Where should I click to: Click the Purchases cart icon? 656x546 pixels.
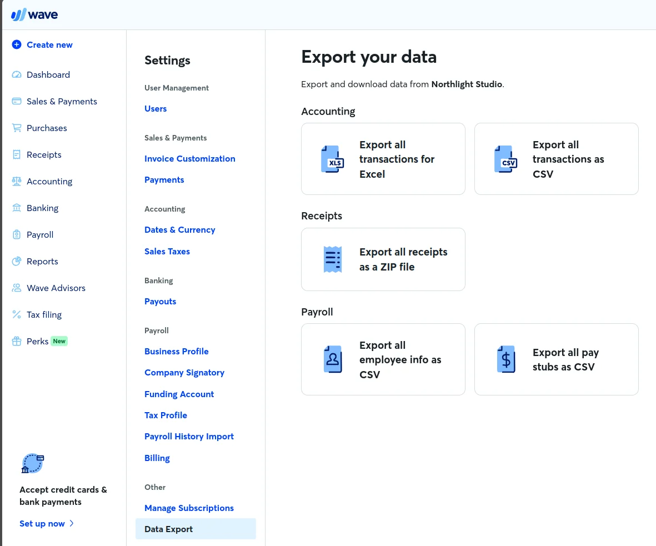click(x=17, y=128)
